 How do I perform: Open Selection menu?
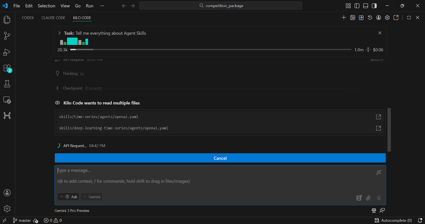46,6
